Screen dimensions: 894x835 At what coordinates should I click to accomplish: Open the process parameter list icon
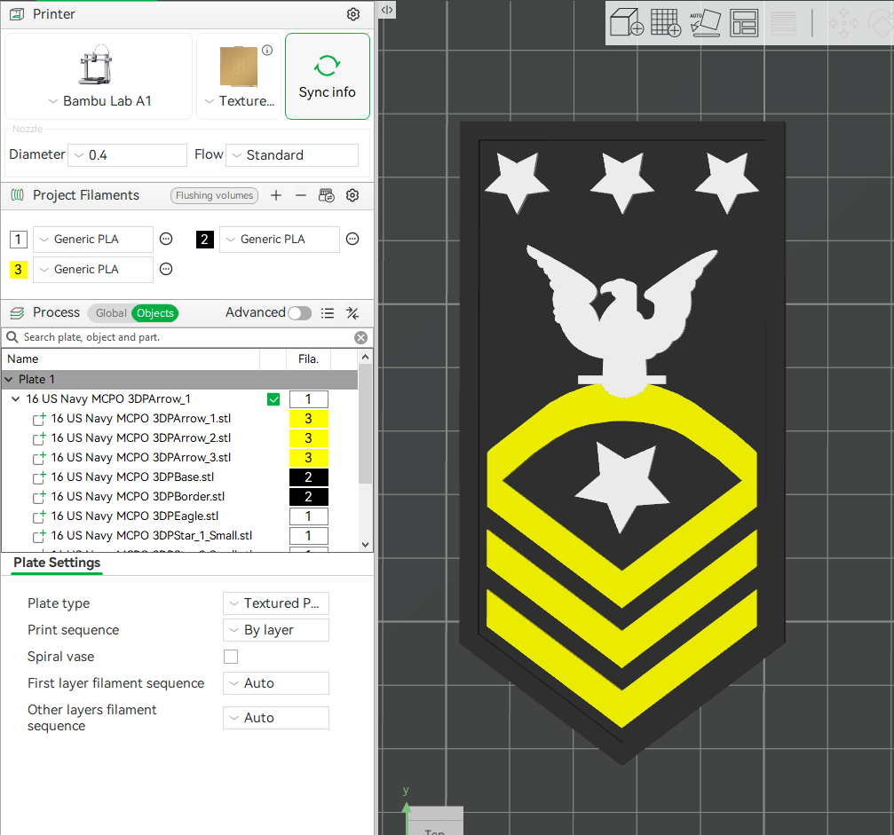(327, 312)
